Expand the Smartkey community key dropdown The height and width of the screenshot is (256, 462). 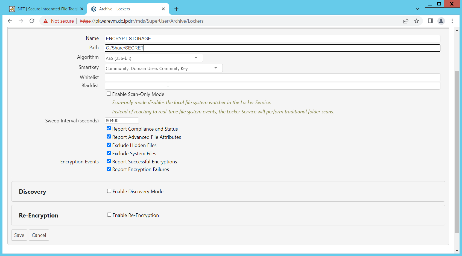[x=163, y=68]
